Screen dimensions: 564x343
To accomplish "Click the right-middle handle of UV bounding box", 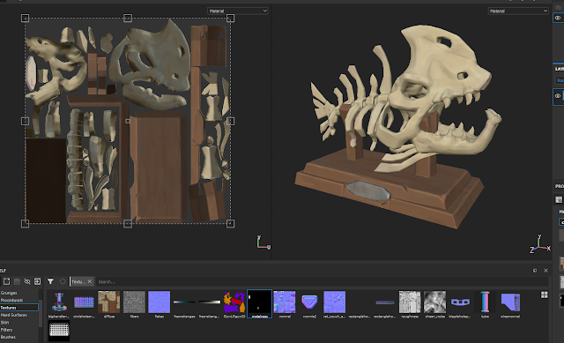I will 231,121.
